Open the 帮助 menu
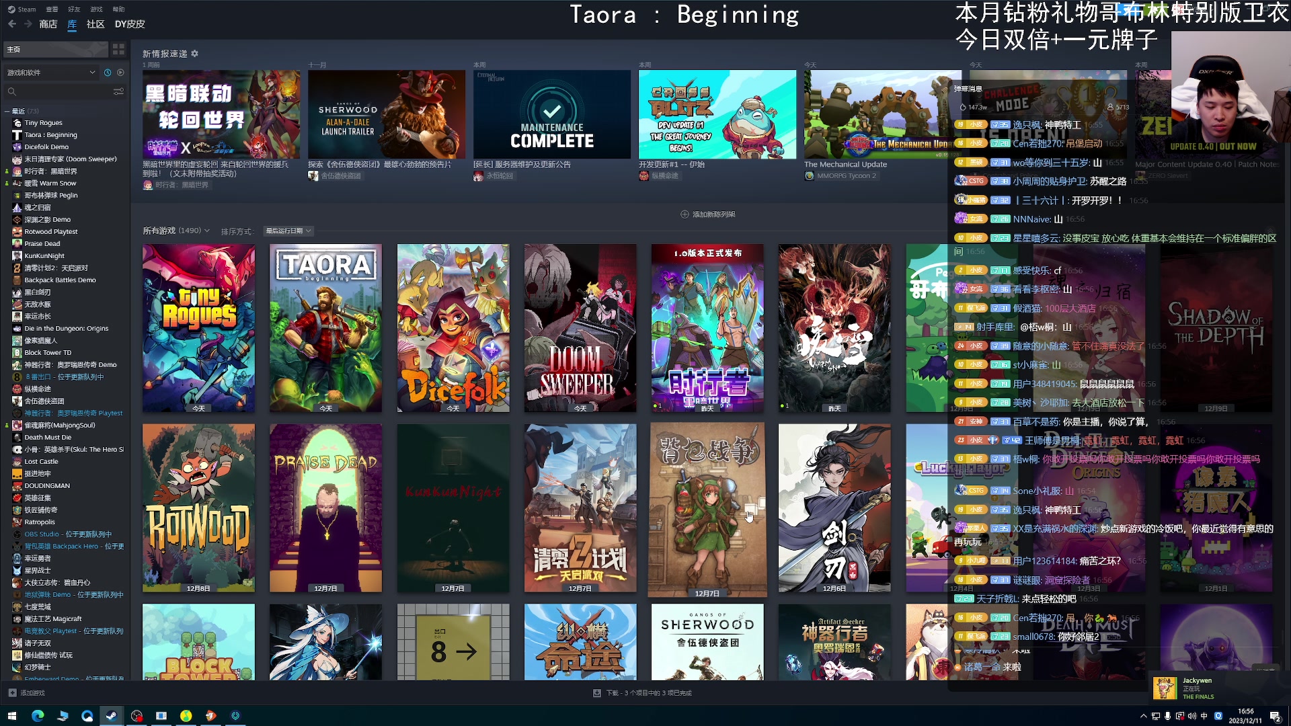Viewport: 1291px width, 726px height. click(x=118, y=9)
